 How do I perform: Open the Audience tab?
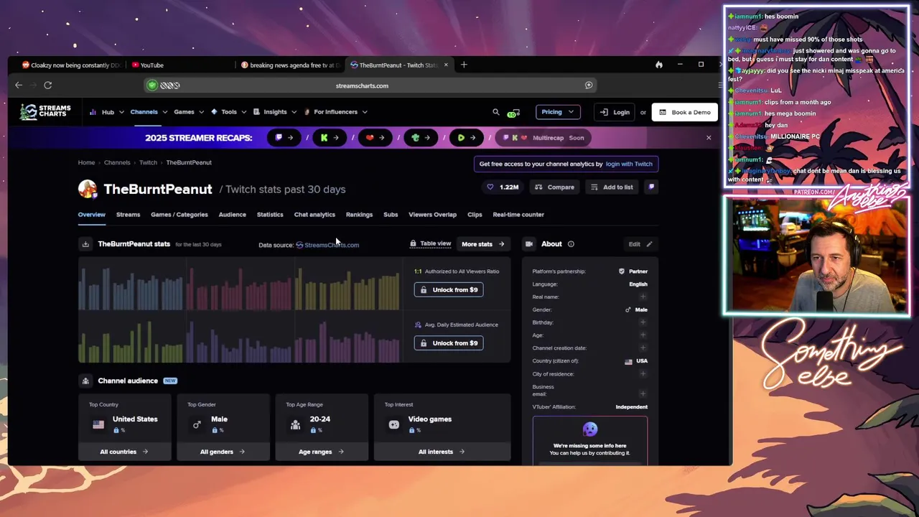pyautogui.click(x=232, y=215)
